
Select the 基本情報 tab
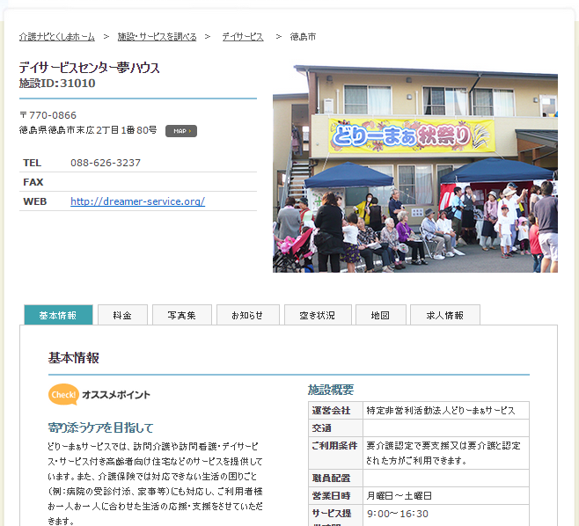coord(58,315)
